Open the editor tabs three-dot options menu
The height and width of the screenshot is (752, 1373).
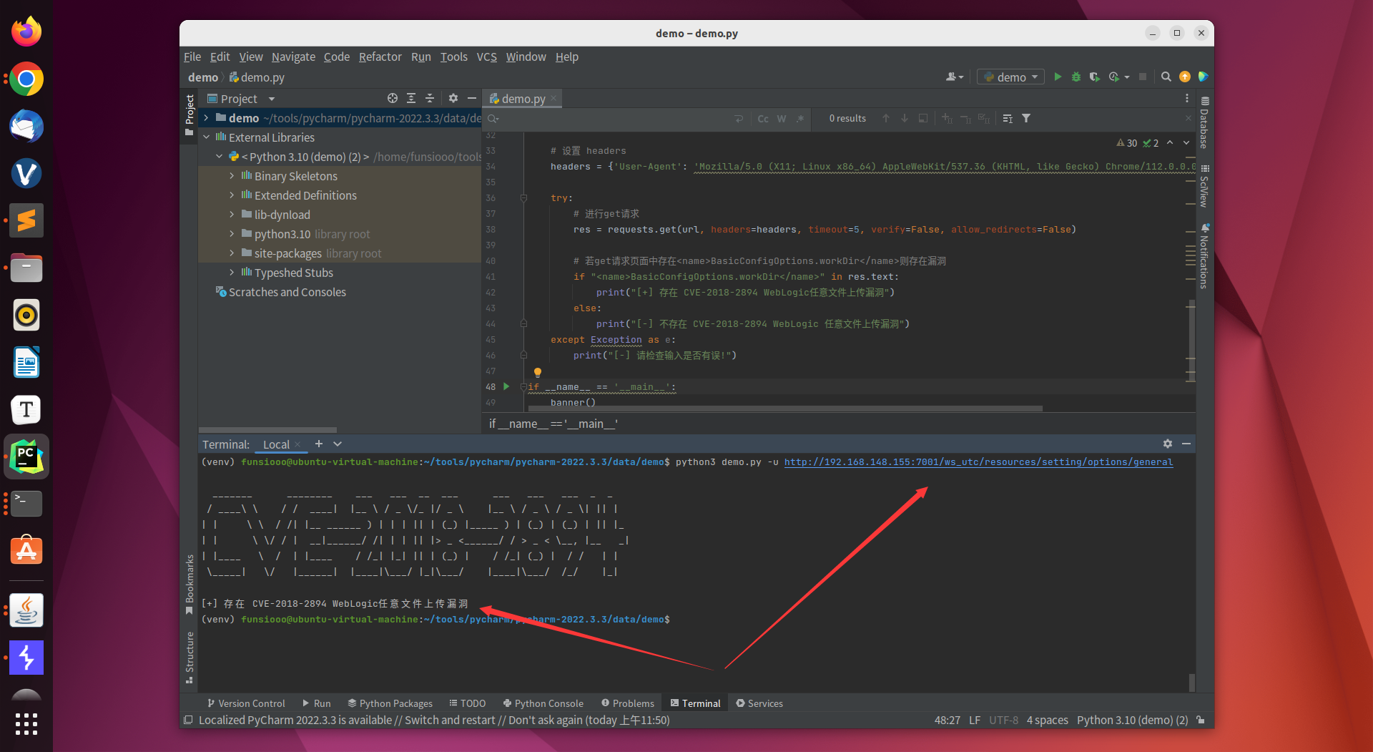click(1187, 98)
